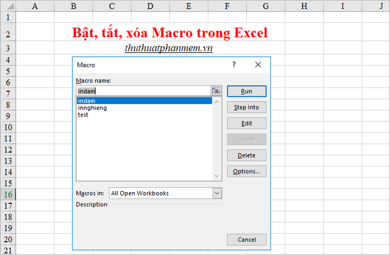
Task: Select column A header
Action: click(x=35, y=6)
